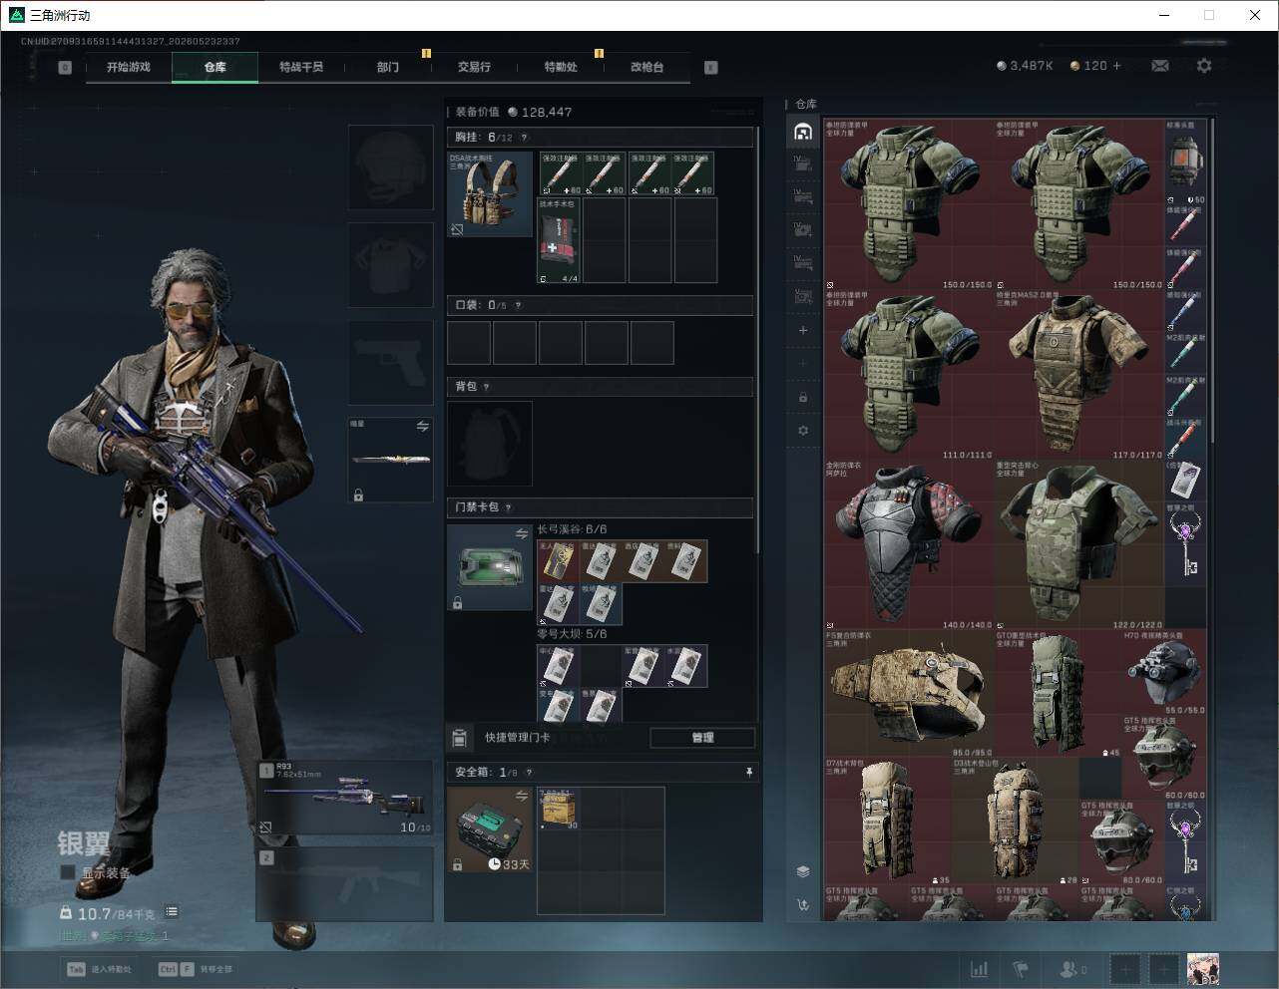Click the first empty squad slot plus button

pos(1125,968)
